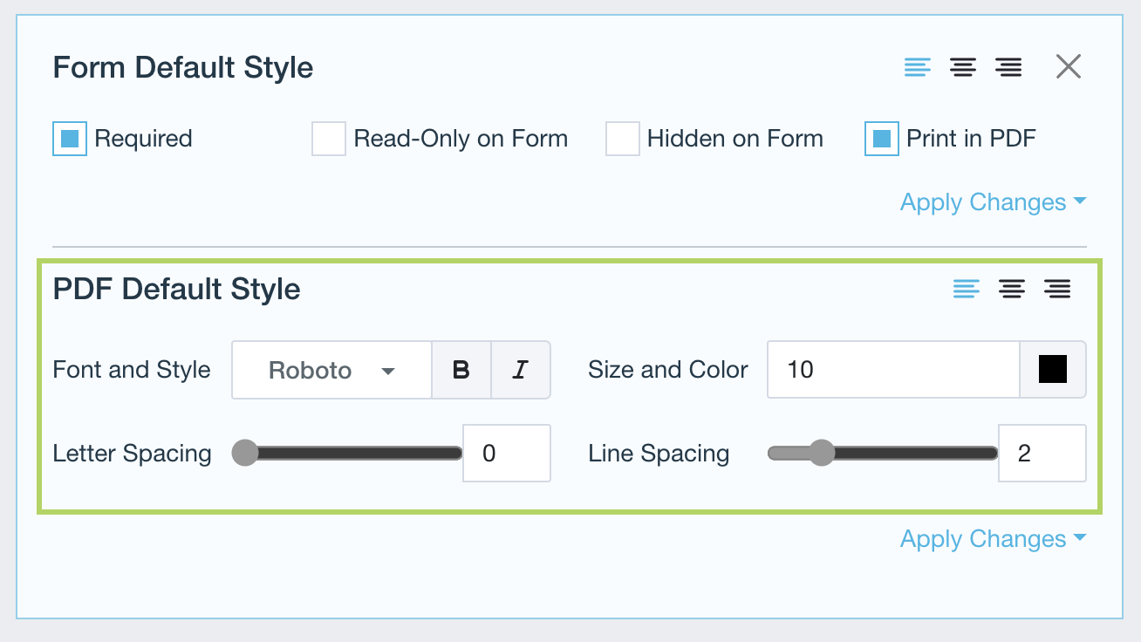Click the Letter Spacing slider handle
The image size is (1141, 642).
(245, 453)
